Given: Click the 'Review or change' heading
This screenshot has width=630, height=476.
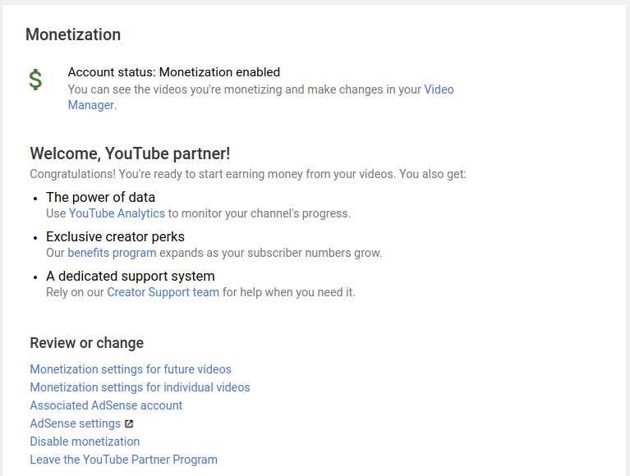Looking at the screenshot, I should tap(87, 343).
